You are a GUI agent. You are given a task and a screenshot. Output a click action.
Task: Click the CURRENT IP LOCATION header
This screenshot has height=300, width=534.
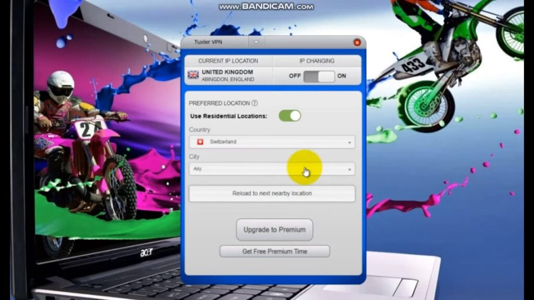tap(228, 61)
